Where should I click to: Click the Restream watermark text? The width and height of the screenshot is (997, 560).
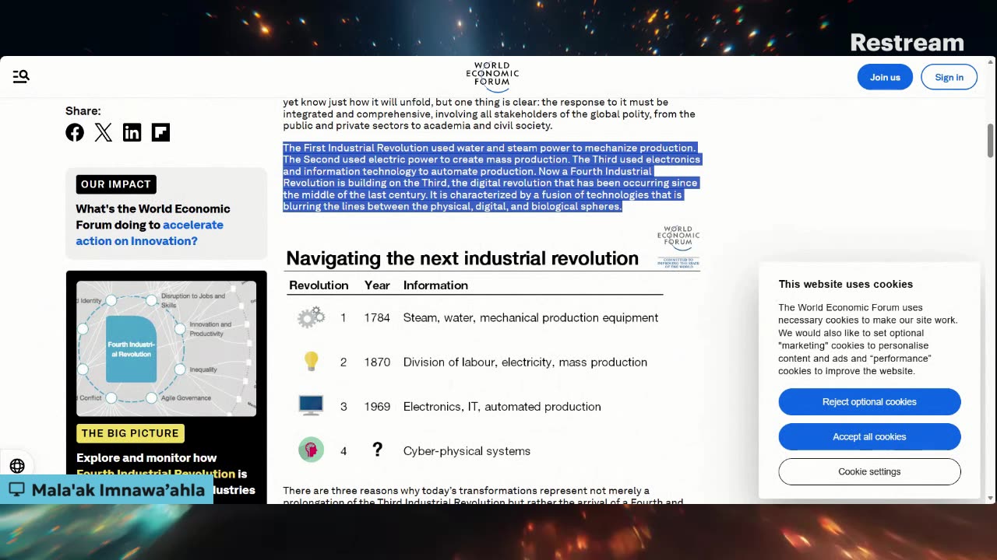click(x=907, y=43)
